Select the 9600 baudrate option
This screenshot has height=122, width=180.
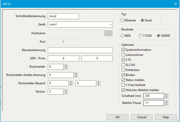122,36
